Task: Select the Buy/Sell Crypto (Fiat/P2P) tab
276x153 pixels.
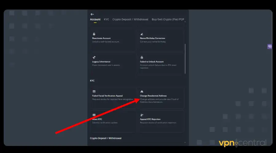Action: pos(168,20)
